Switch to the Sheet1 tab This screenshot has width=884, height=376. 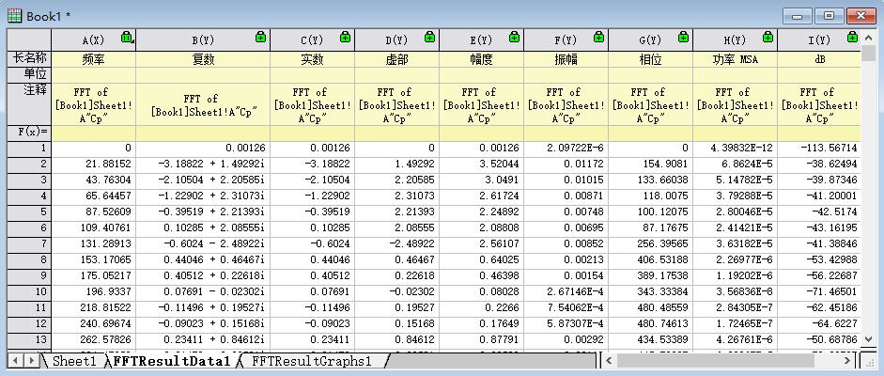(x=73, y=361)
